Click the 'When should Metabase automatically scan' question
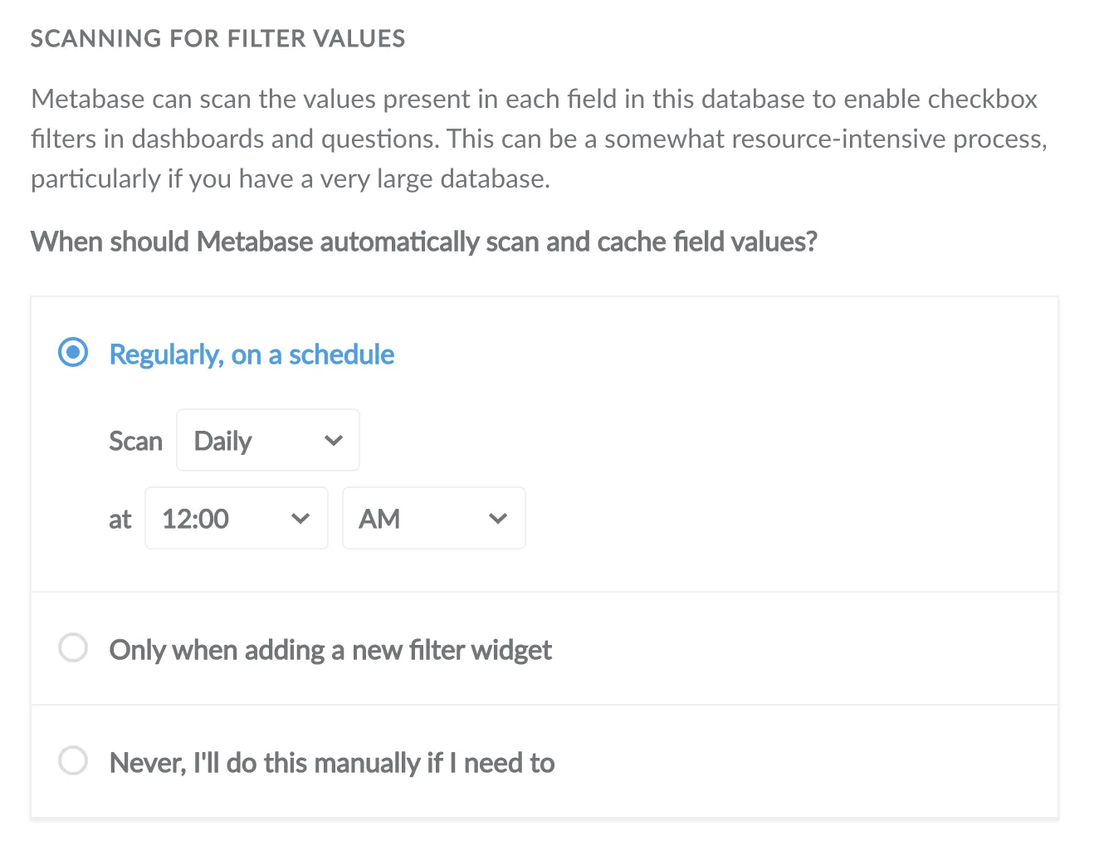The image size is (1094, 855). point(424,242)
